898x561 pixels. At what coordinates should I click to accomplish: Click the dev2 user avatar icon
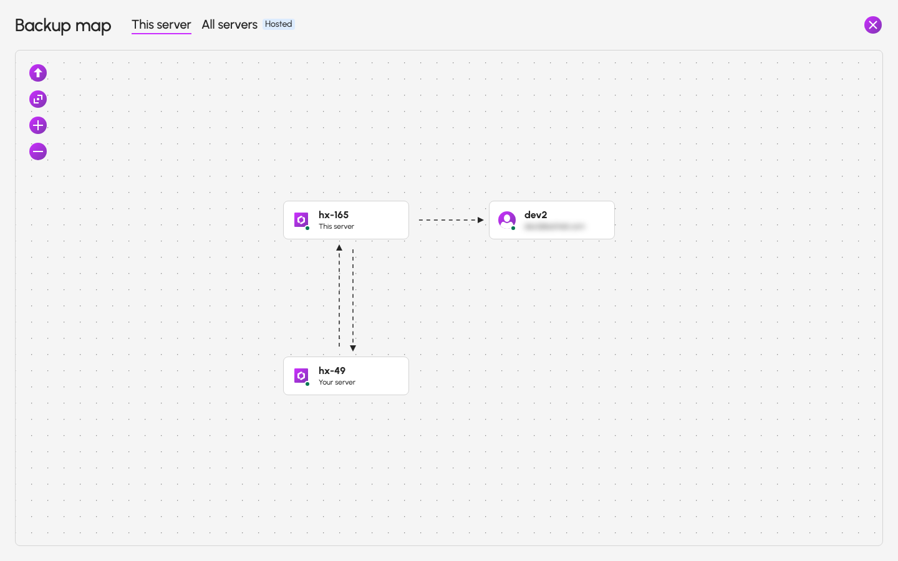coord(507,220)
